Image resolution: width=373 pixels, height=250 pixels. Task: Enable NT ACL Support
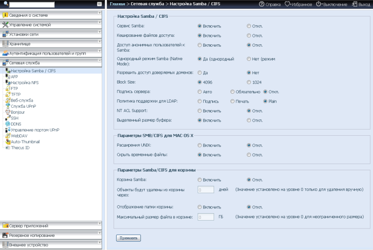200,111
